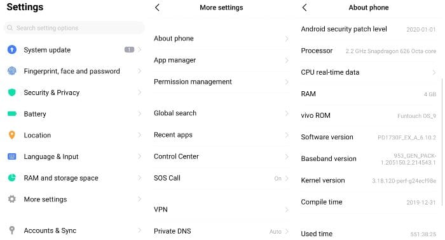The image size is (445, 240).
Task: Select the Language & Input keyboard icon
Action: point(12,156)
